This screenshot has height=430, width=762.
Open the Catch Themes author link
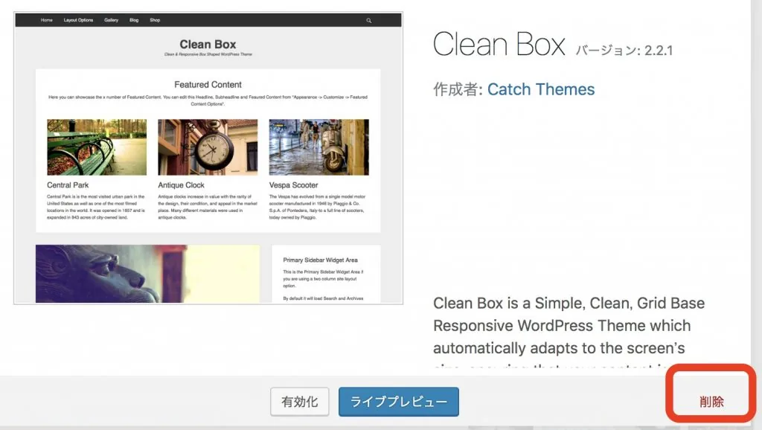coord(541,89)
